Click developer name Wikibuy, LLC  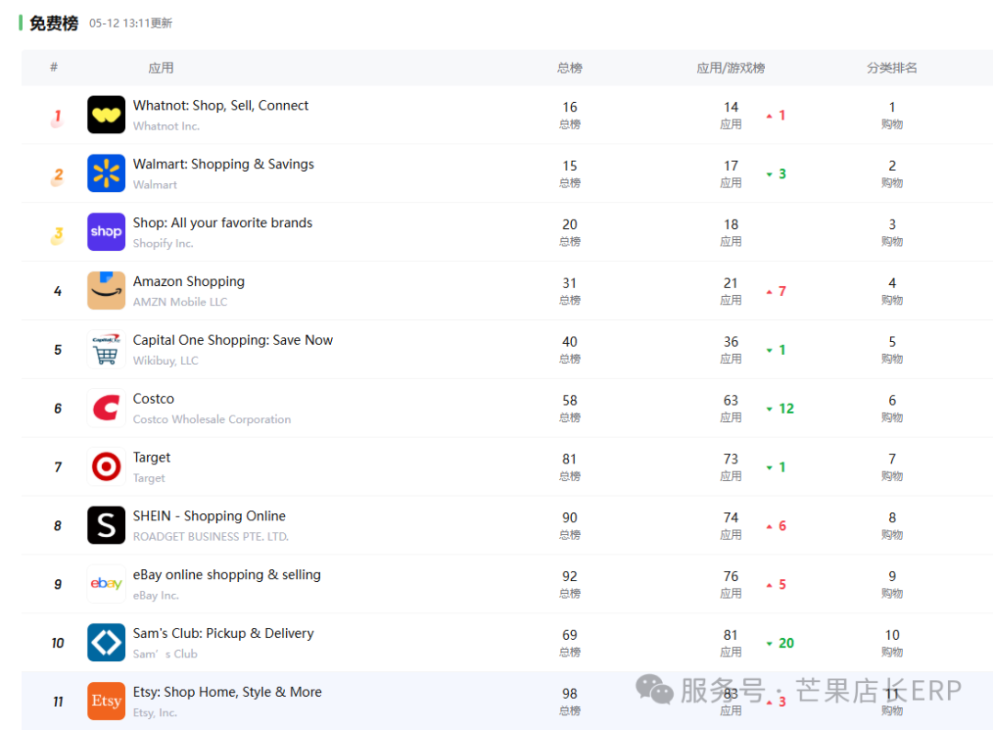pyautogui.click(x=165, y=361)
